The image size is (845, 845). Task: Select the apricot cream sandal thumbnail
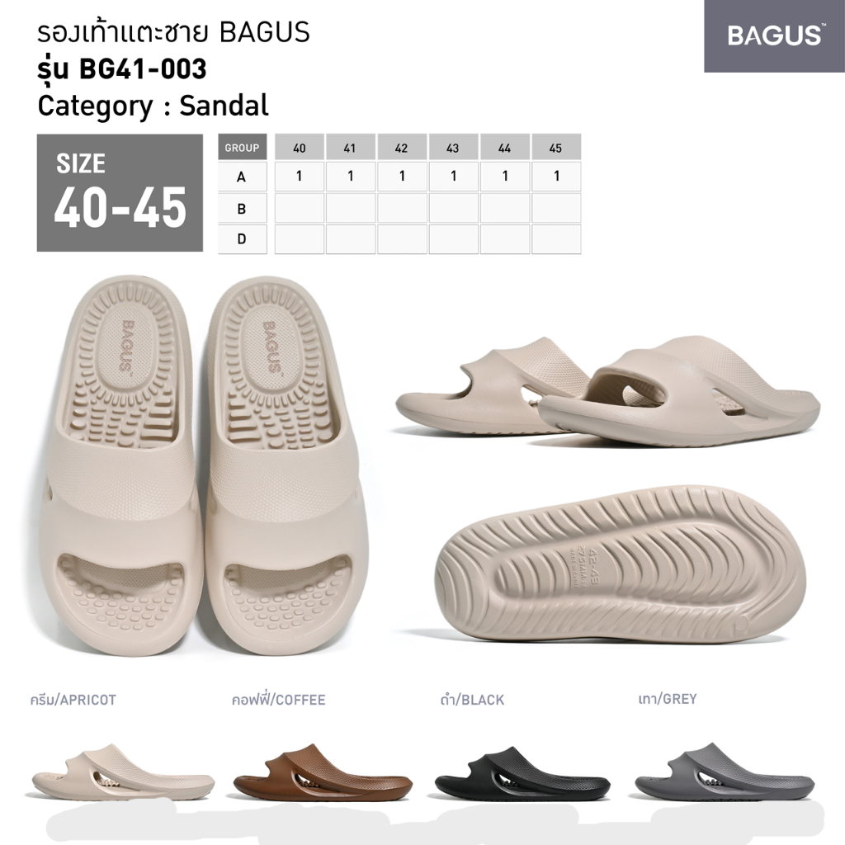pyautogui.click(x=123, y=773)
